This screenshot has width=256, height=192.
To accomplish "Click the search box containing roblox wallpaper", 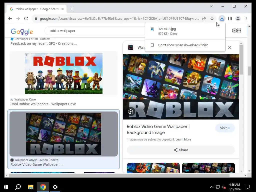I will (95, 31).
